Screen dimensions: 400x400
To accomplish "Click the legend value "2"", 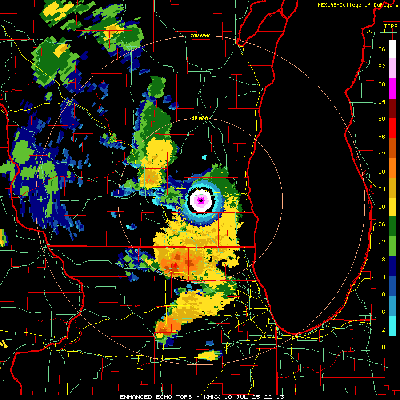I will (x=383, y=330).
